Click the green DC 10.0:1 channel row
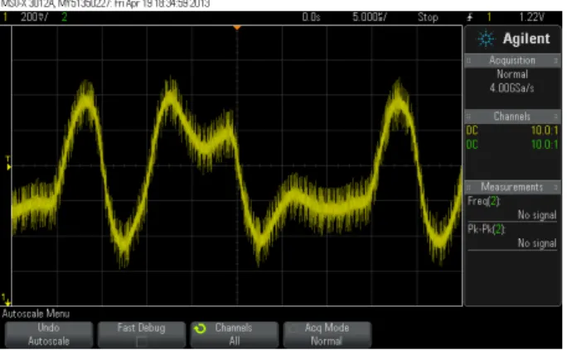The width and height of the screenshot is (567, 350). tap(512, 145)
